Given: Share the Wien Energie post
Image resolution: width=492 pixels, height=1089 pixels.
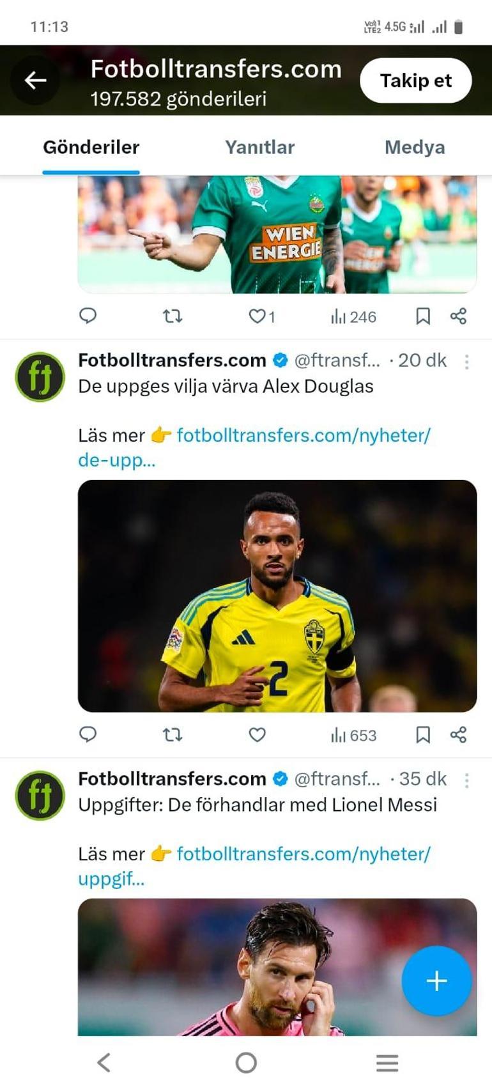Looking at the screenshot, I should tap(458, 316).
